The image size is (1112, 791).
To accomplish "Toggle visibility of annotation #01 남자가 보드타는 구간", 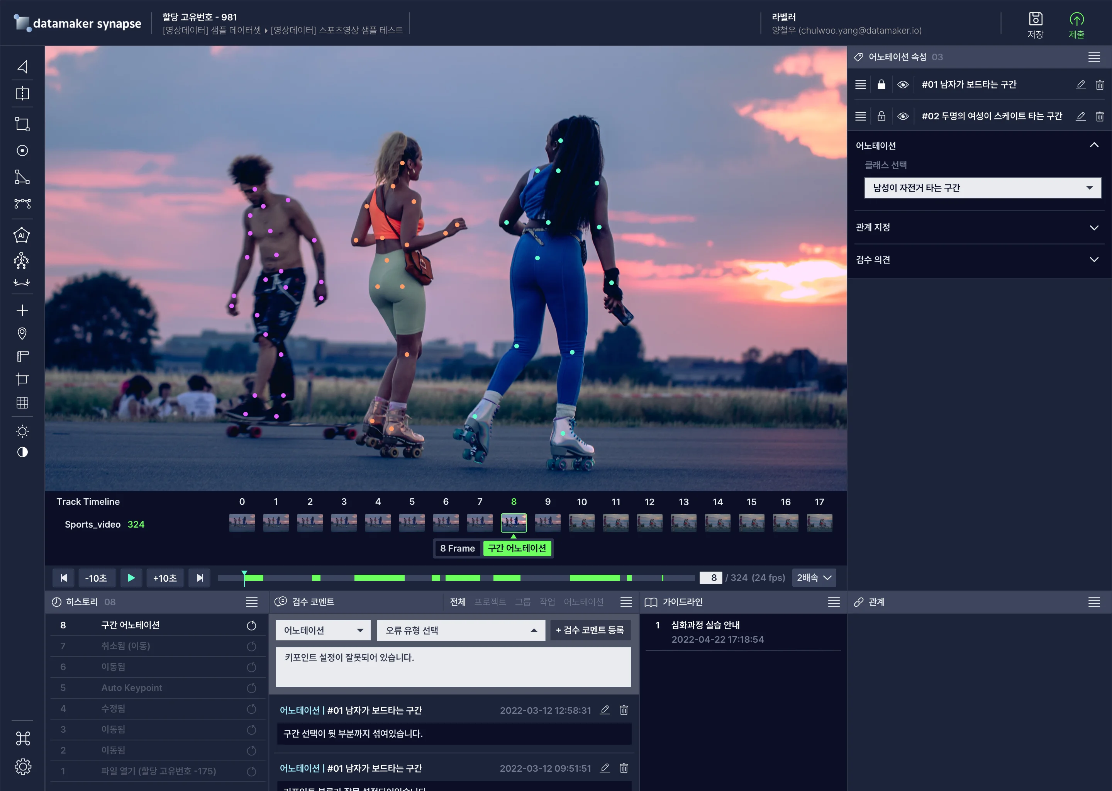I will tap(903, 85).
